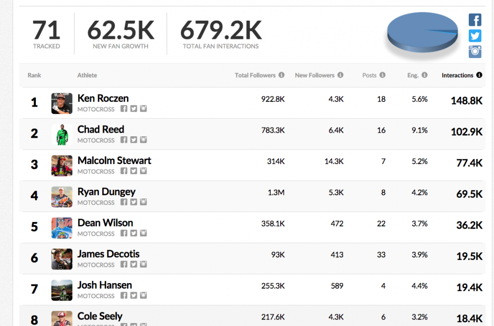Open Ryan Dungey's Instagram icon

pos(143,202)
